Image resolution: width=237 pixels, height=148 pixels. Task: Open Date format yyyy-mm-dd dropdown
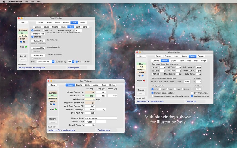tap(45, 62)
